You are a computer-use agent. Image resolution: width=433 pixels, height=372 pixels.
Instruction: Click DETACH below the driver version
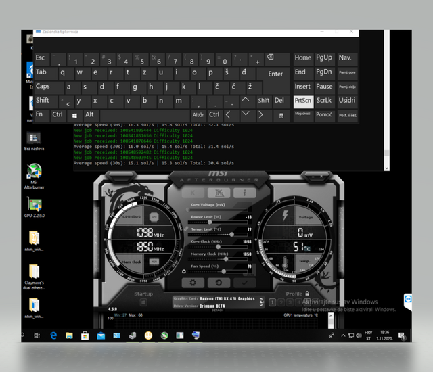[217, 310]
